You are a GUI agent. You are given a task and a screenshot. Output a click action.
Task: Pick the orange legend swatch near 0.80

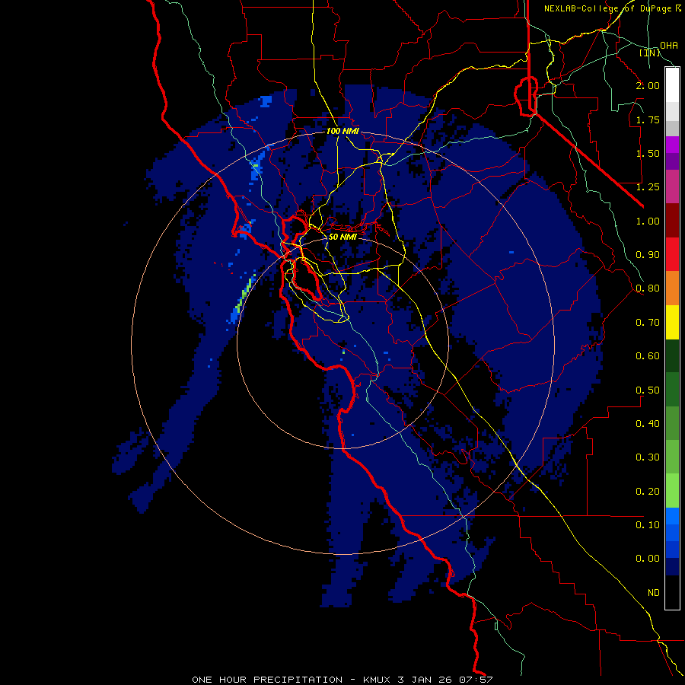click(x=672, y=288)
